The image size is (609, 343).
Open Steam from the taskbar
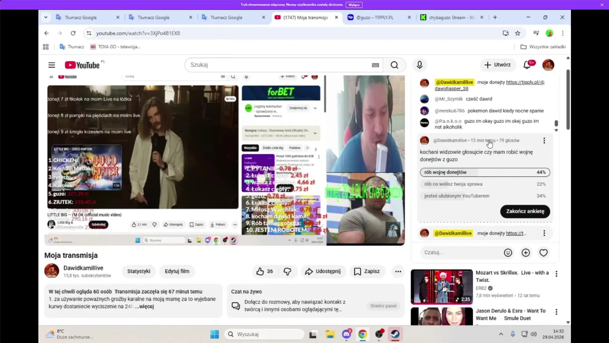(395, 334)
